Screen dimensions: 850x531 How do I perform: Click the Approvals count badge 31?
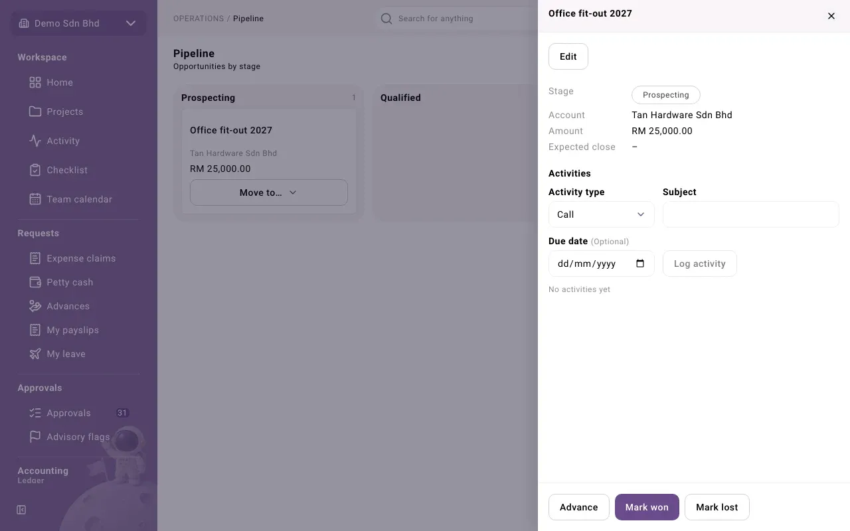point(122,413)
